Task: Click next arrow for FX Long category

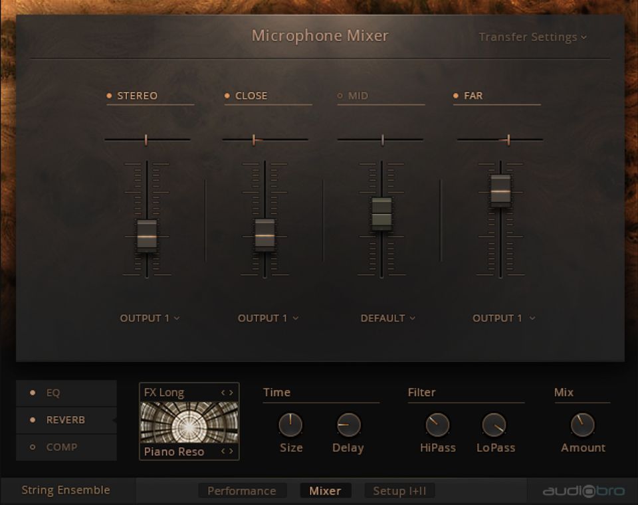Action: coord(231,393)
